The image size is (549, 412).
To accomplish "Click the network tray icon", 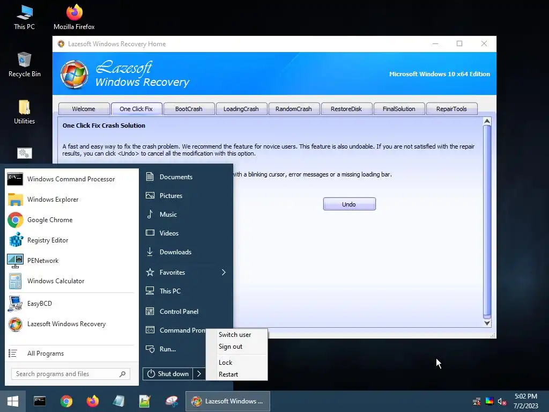I will pyautogui.click(x=477, y=401).
